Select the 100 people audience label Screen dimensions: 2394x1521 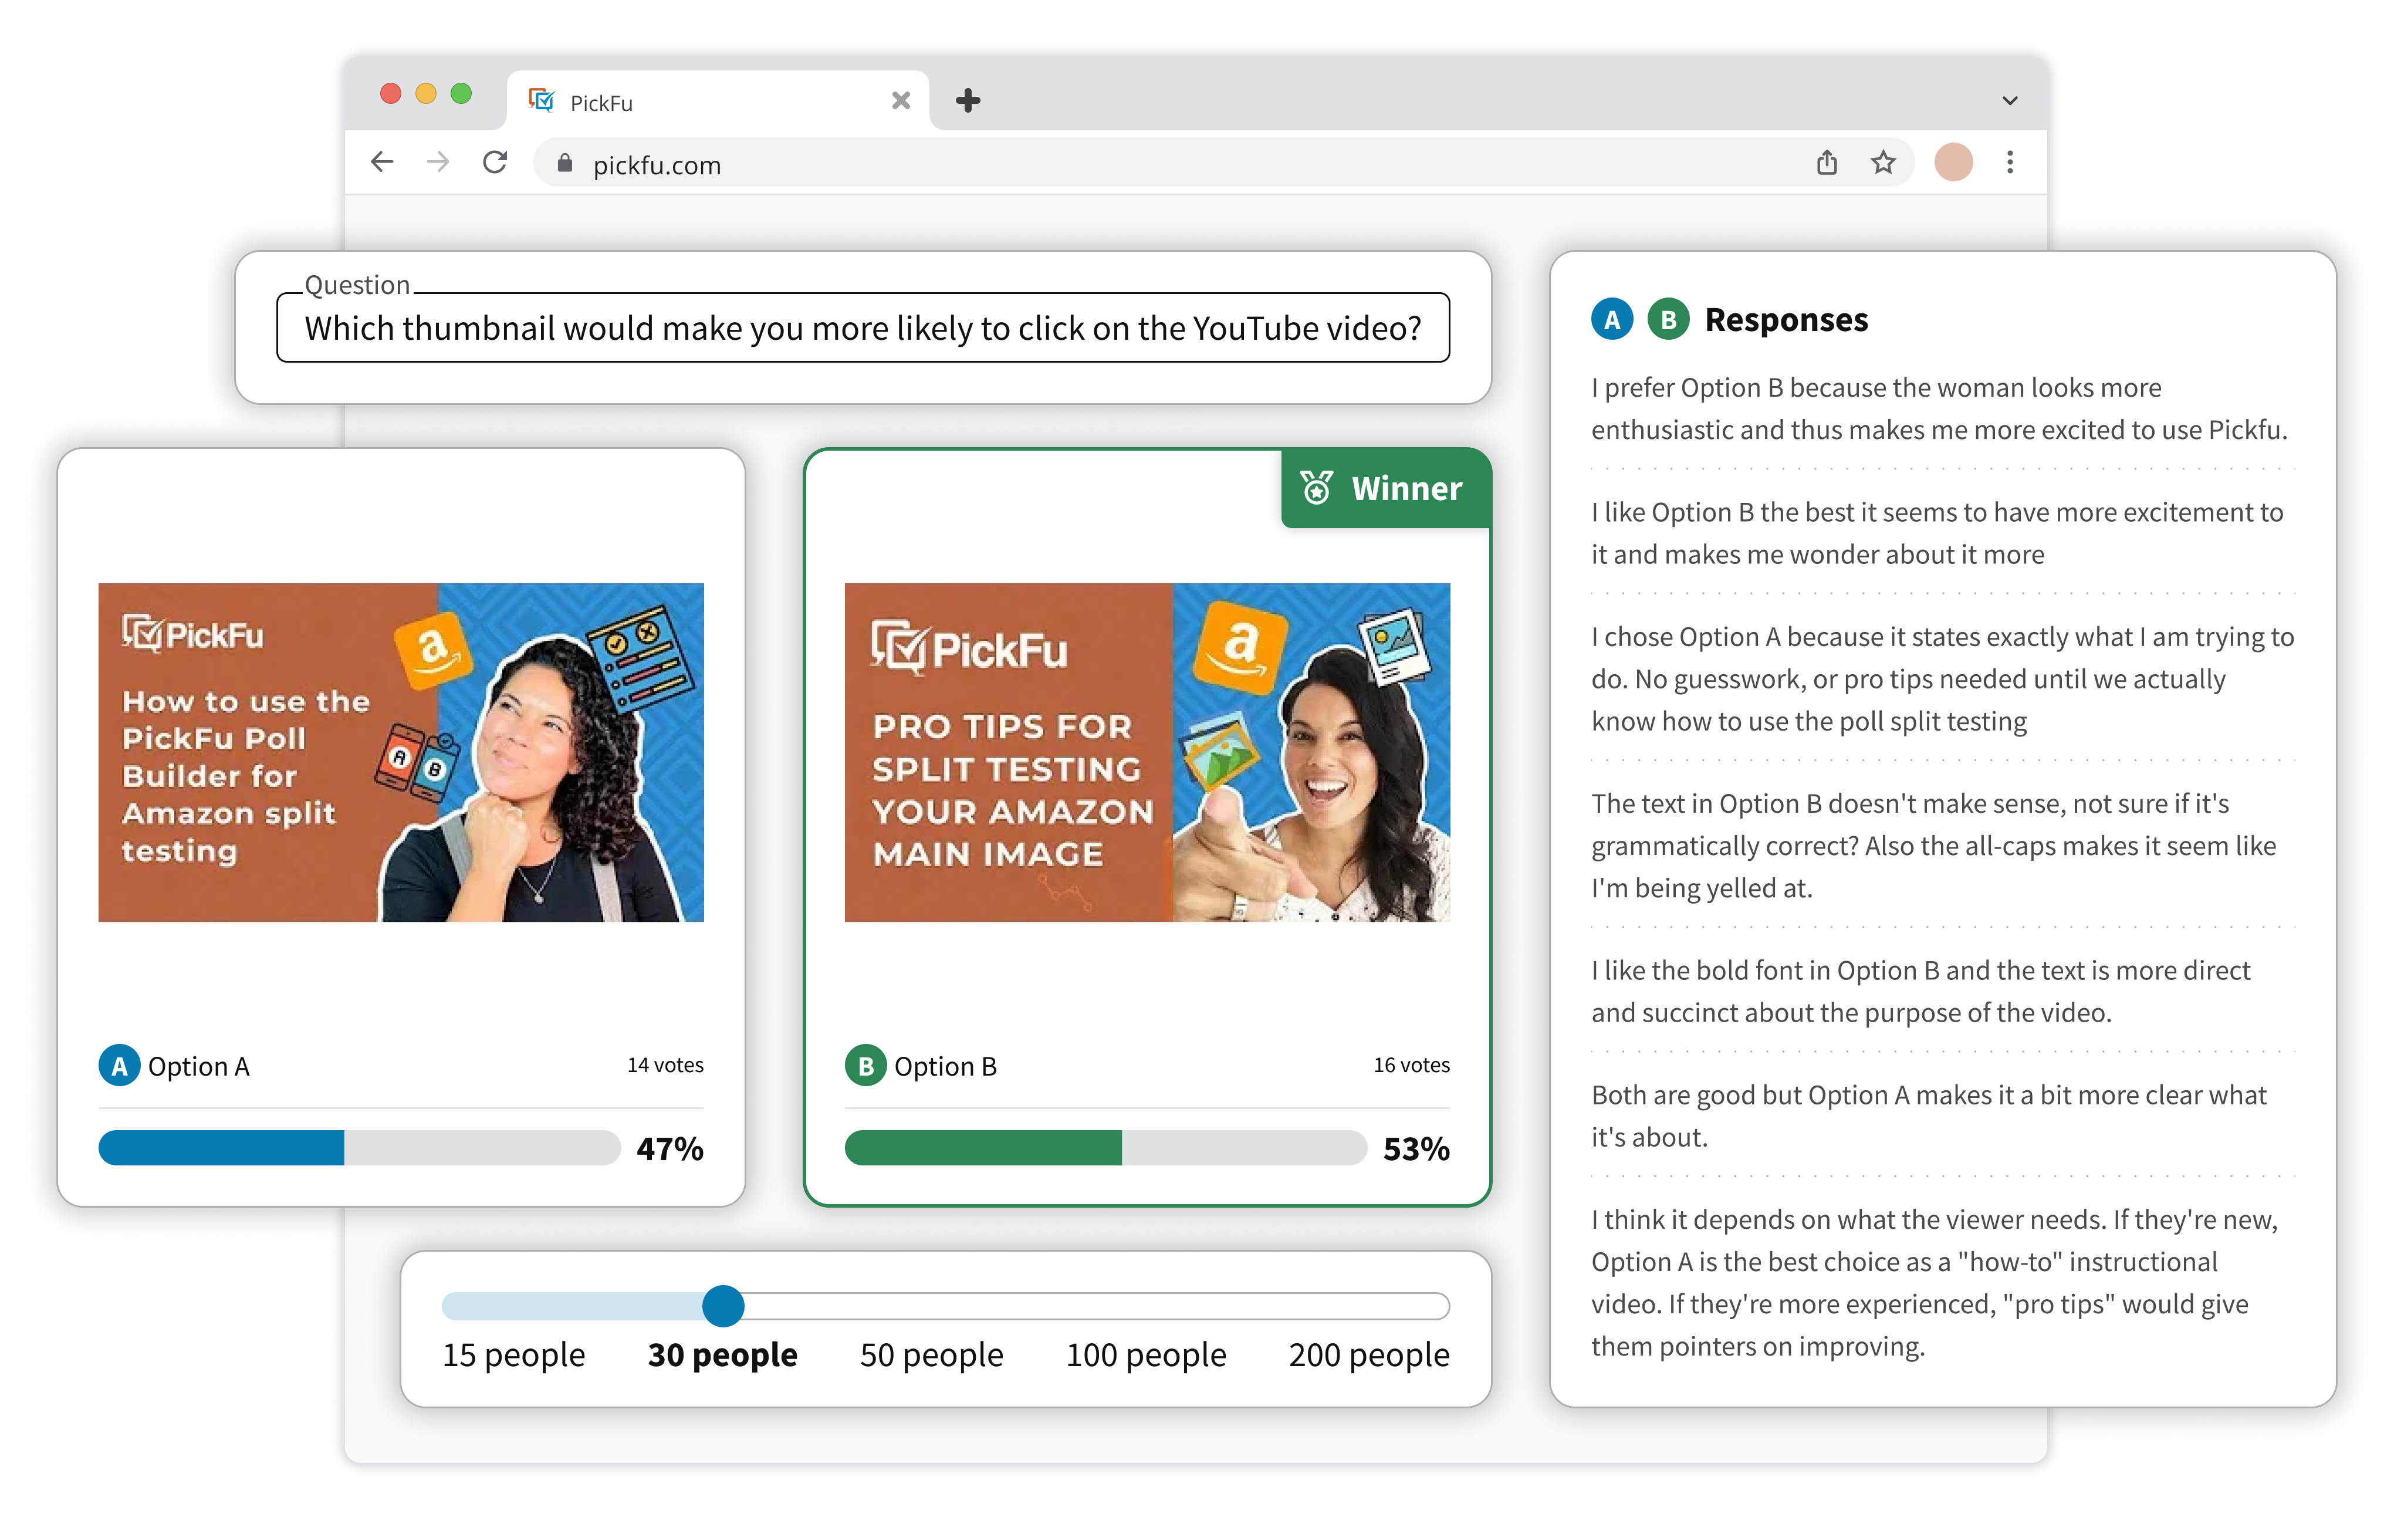(x=1145, y=1355)
